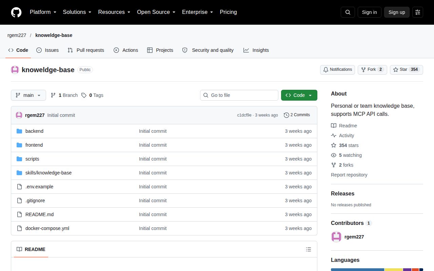Viewport: 434px width, 271px height.
Task: Click the README outline list icon
Action: pos(309,249)
